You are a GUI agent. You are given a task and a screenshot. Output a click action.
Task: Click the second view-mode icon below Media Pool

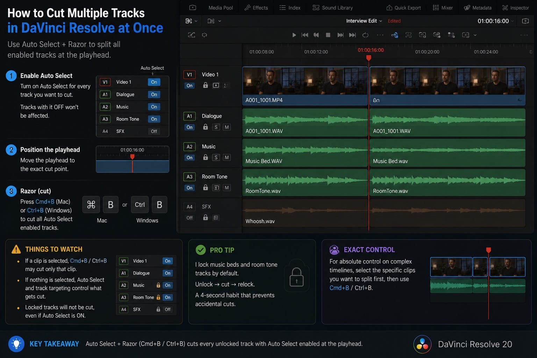click(211, 21)
